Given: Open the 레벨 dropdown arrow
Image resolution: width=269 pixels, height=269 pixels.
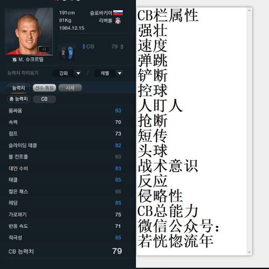Looking at the screenshot, I should 119,73.
